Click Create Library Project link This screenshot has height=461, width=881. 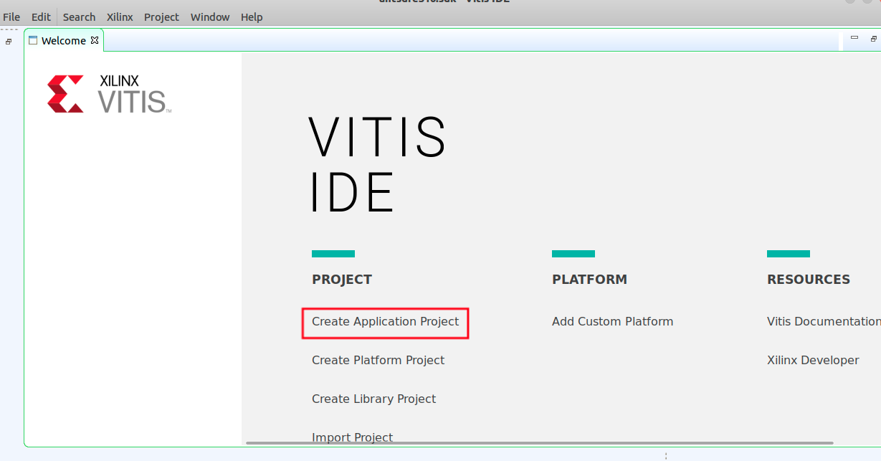point(373,399)
